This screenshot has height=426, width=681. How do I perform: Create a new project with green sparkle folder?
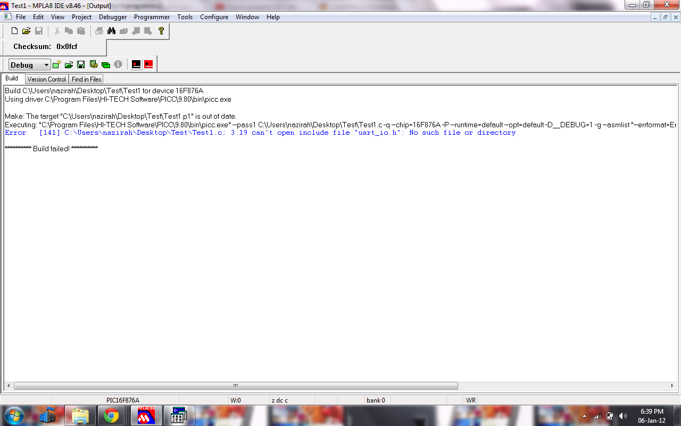coord(57,64)
